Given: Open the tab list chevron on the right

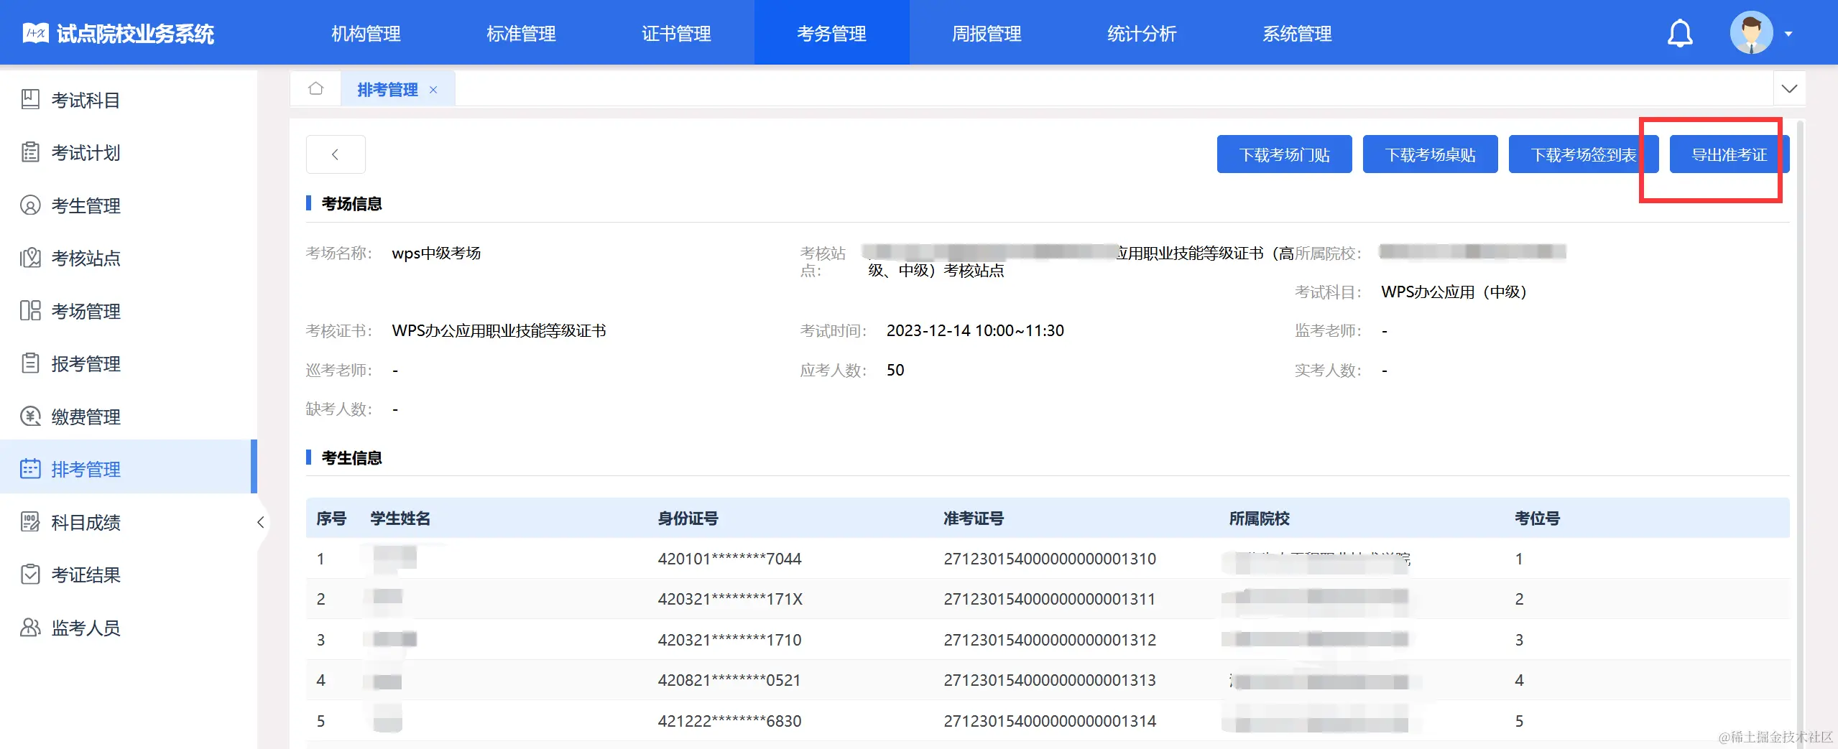Looking at the screenshot, I should tap(1789, 88).
